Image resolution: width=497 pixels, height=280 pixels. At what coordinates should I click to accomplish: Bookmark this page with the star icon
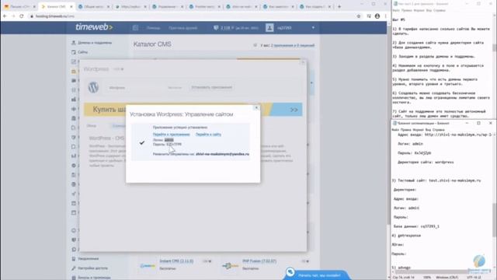[359, 16]
